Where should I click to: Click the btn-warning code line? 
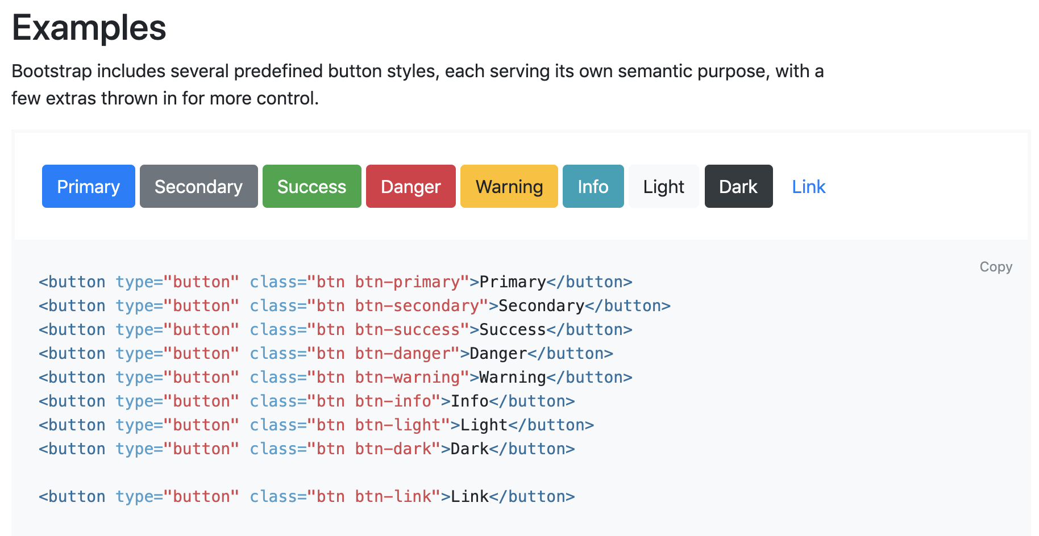(x=335, y=378)
